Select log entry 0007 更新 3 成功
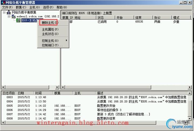Screen dimensions: 194x131 coord(95,114)
